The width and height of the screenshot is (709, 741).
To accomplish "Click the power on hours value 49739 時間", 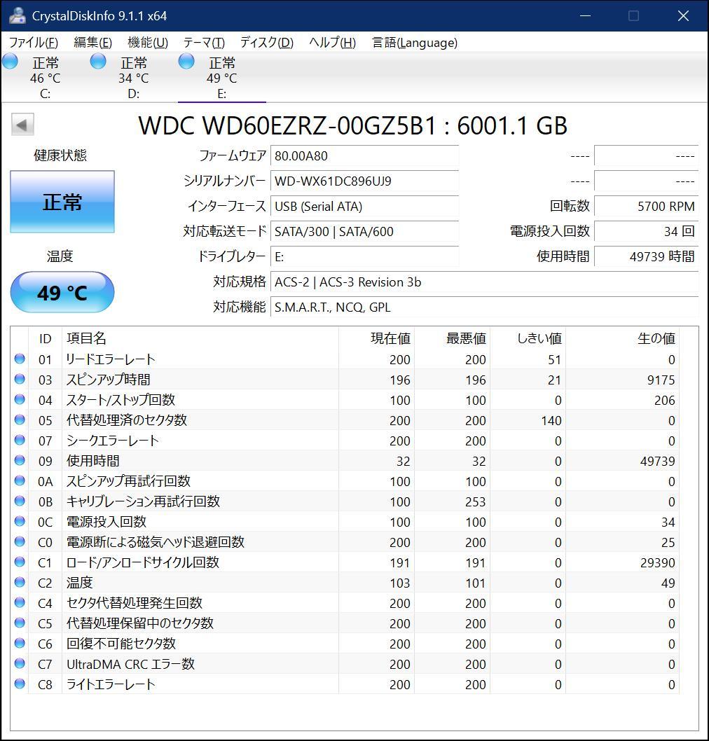I will pyautogui.click(x=646, y=256).
